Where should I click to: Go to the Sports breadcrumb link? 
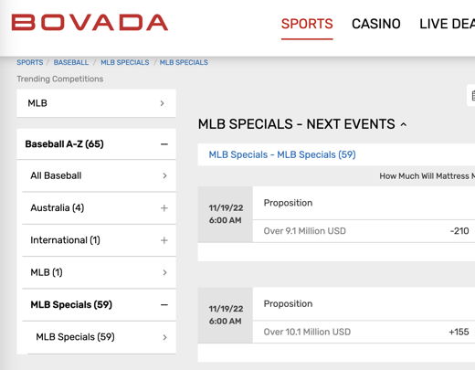click(x=30, y=62)
